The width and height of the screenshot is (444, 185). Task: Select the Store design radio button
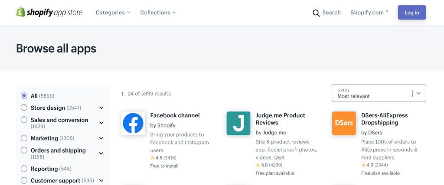24,108
